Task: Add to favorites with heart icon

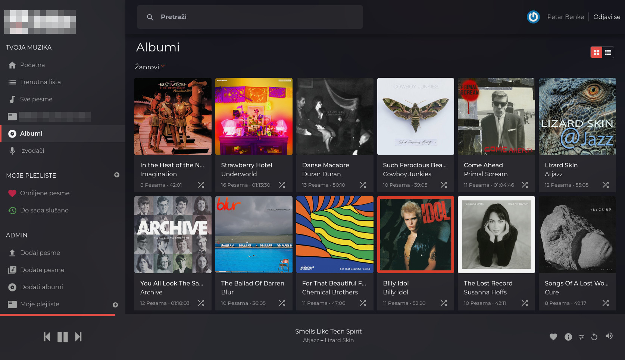Action: point(553,337)
